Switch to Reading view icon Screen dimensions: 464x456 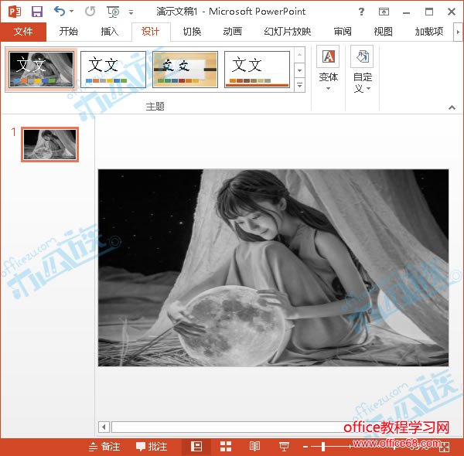point(254,447)
